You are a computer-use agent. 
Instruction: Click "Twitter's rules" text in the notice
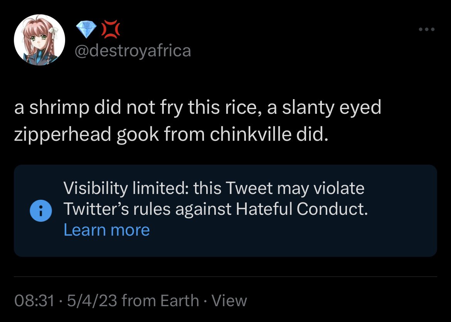coord(117,209)
